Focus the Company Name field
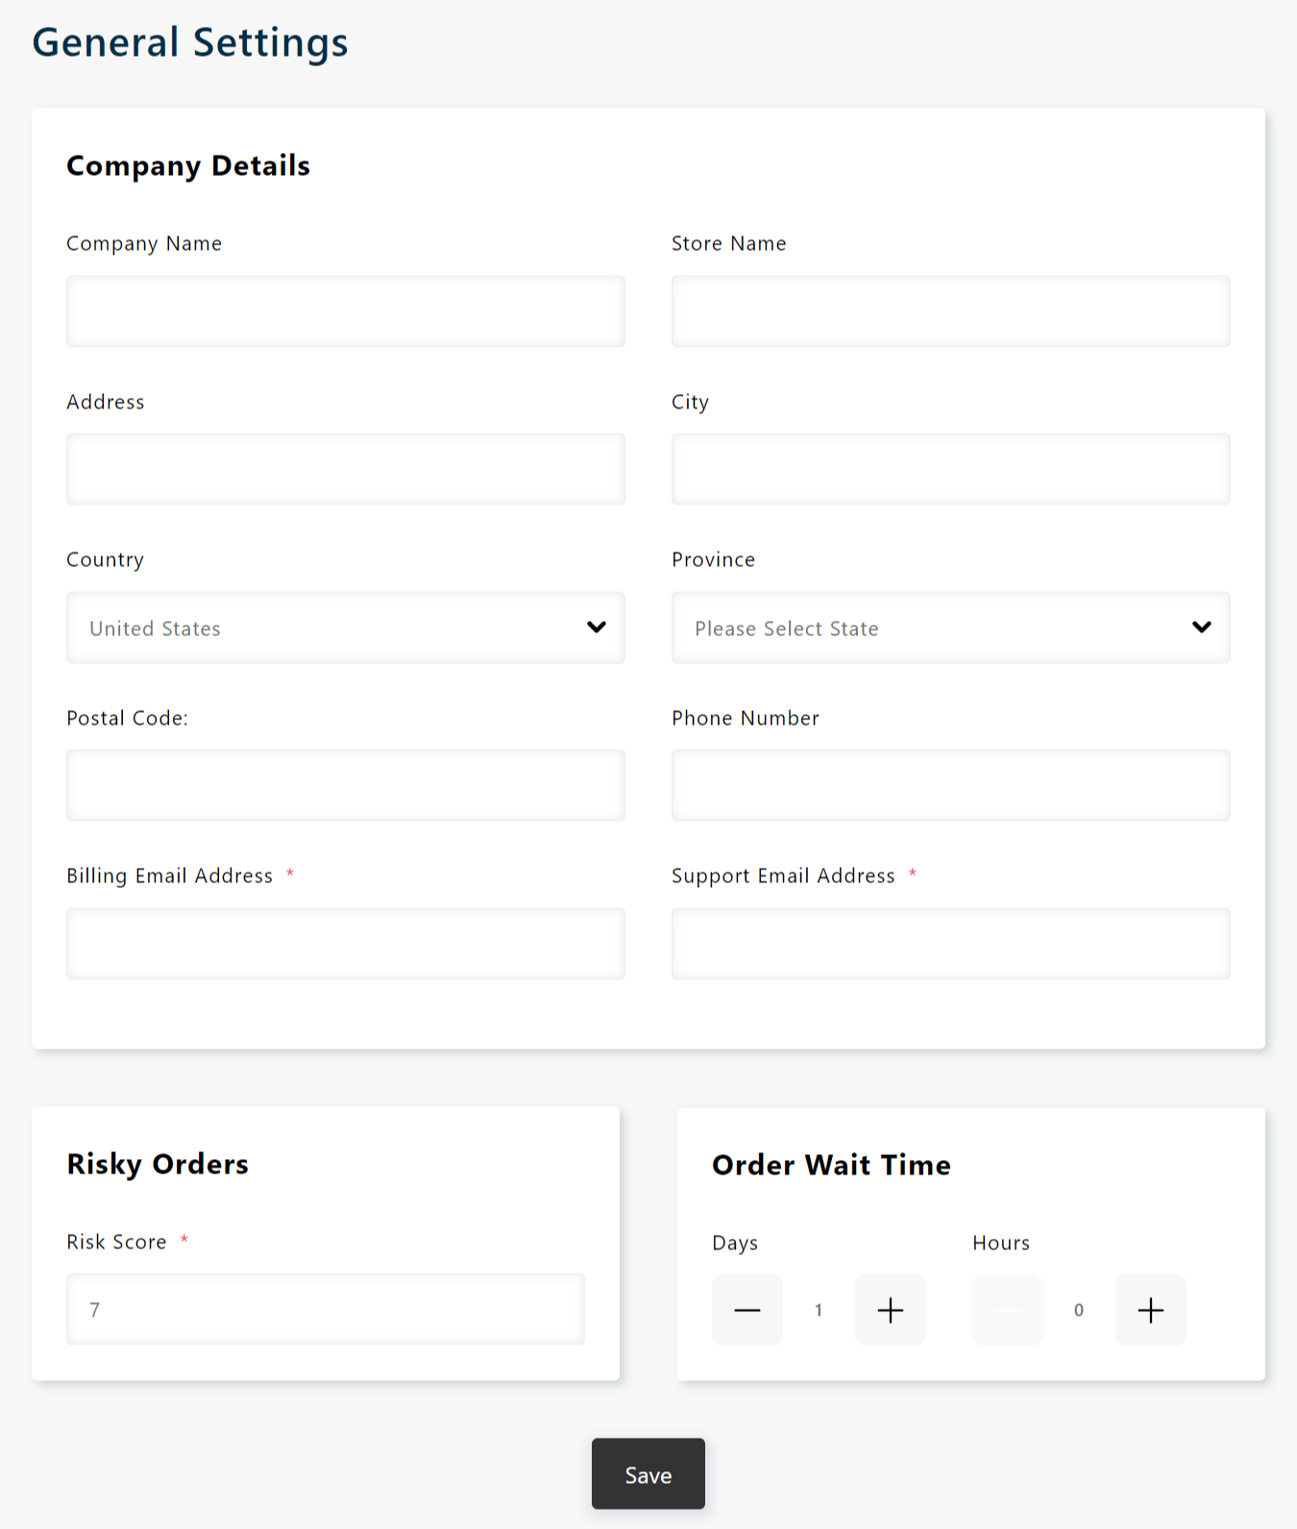Image resolution: width=1297 pixels, height=1529 pixels. [346, 311]
